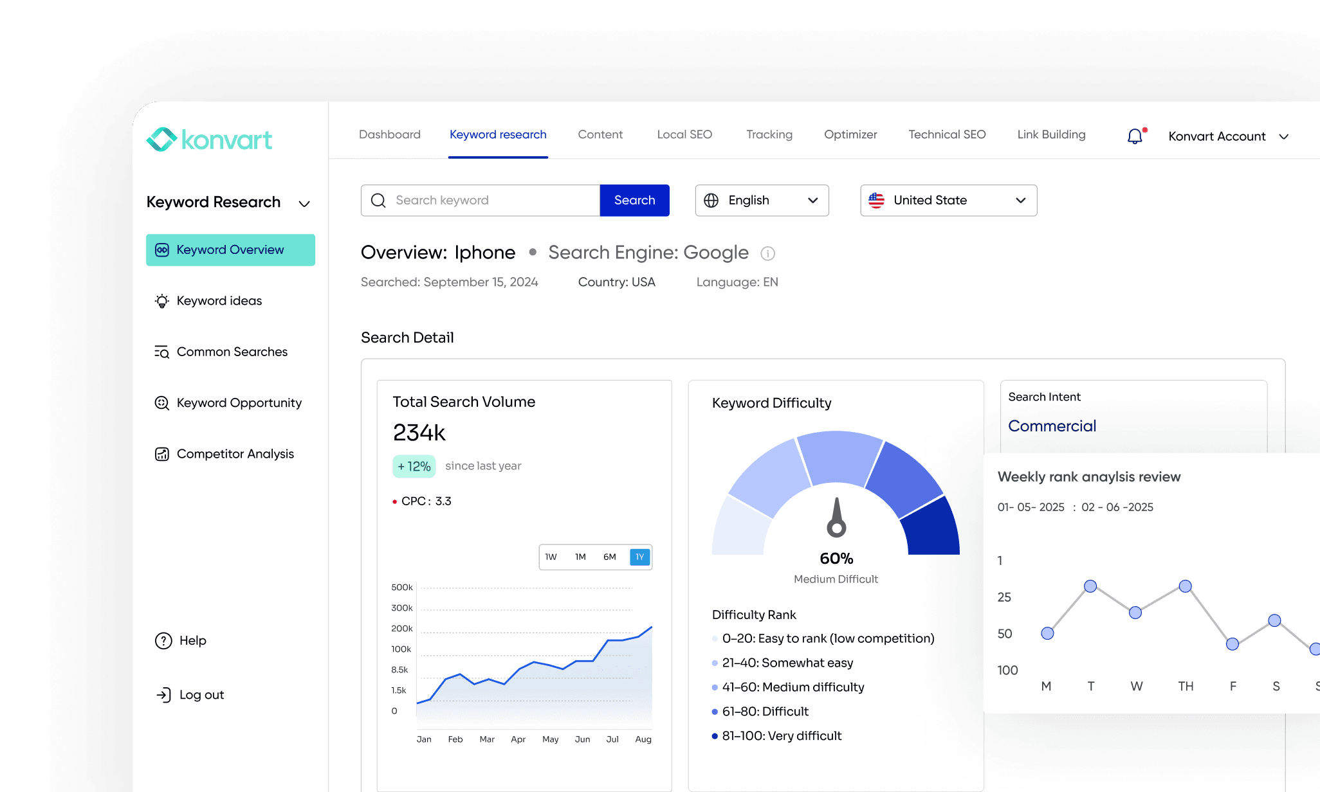Image resolution: width=1320 pixels, height=792 pixels.
Task: Open the United State country dropdown
Action: 948,201
